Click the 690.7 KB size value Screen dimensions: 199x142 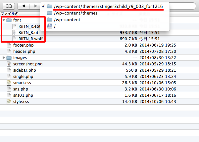click(x=128, y=39)
